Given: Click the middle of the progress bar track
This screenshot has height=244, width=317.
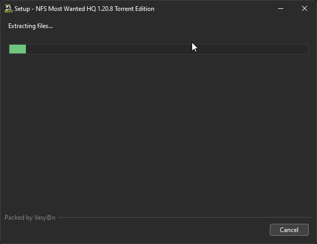Looking at the screenshot, I should tap(159, 49).
